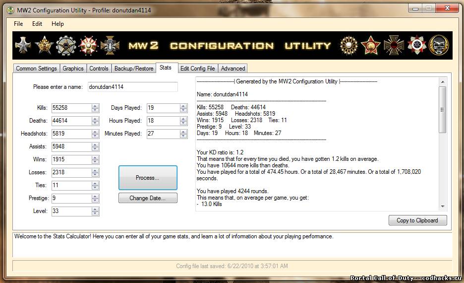
Task: Click the silver star emblem at banner's left
Action: pos(23,45)
